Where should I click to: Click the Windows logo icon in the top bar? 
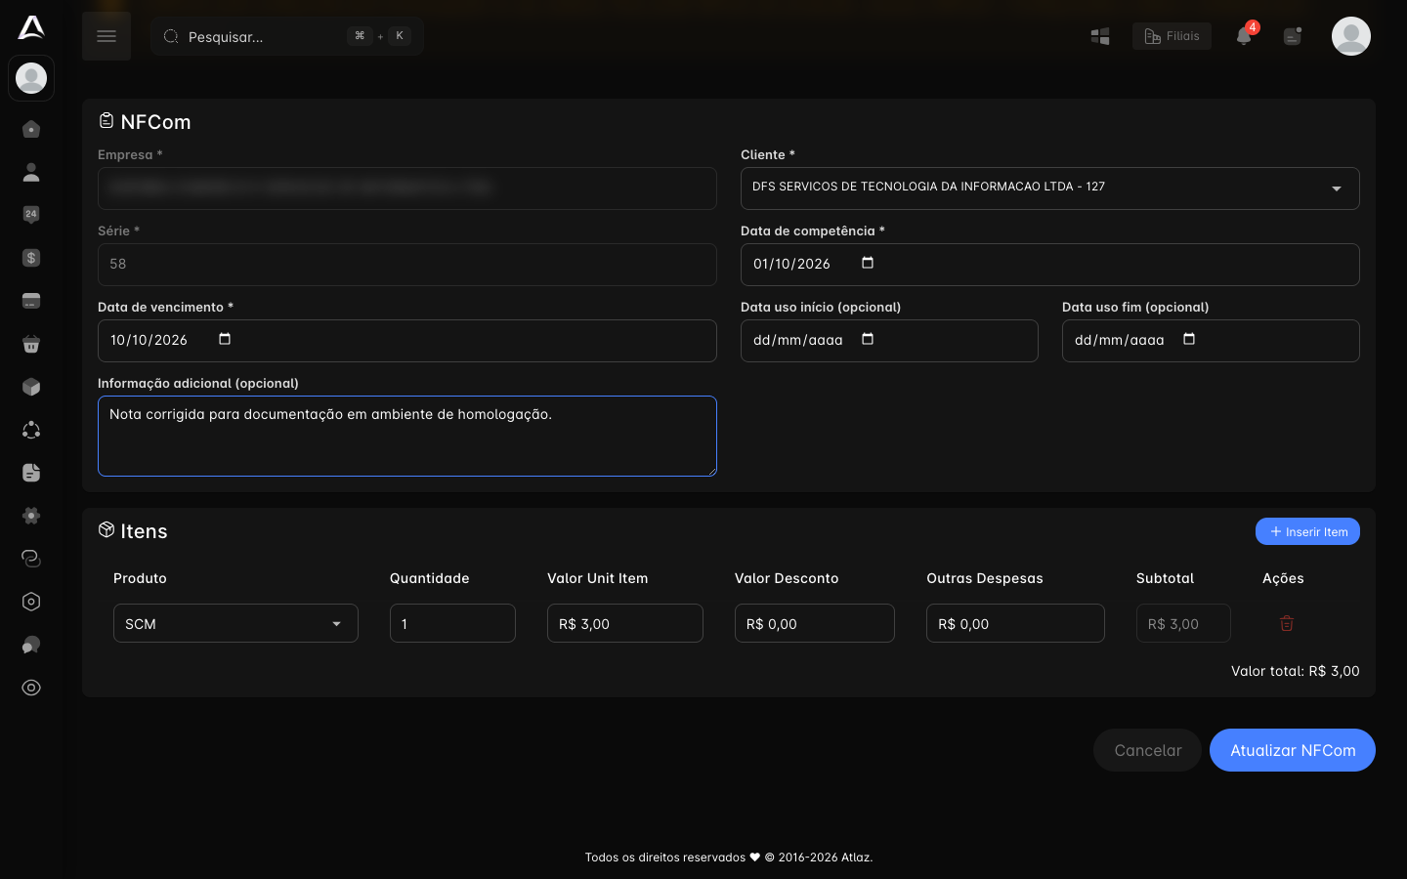(x=1100, y=36)
